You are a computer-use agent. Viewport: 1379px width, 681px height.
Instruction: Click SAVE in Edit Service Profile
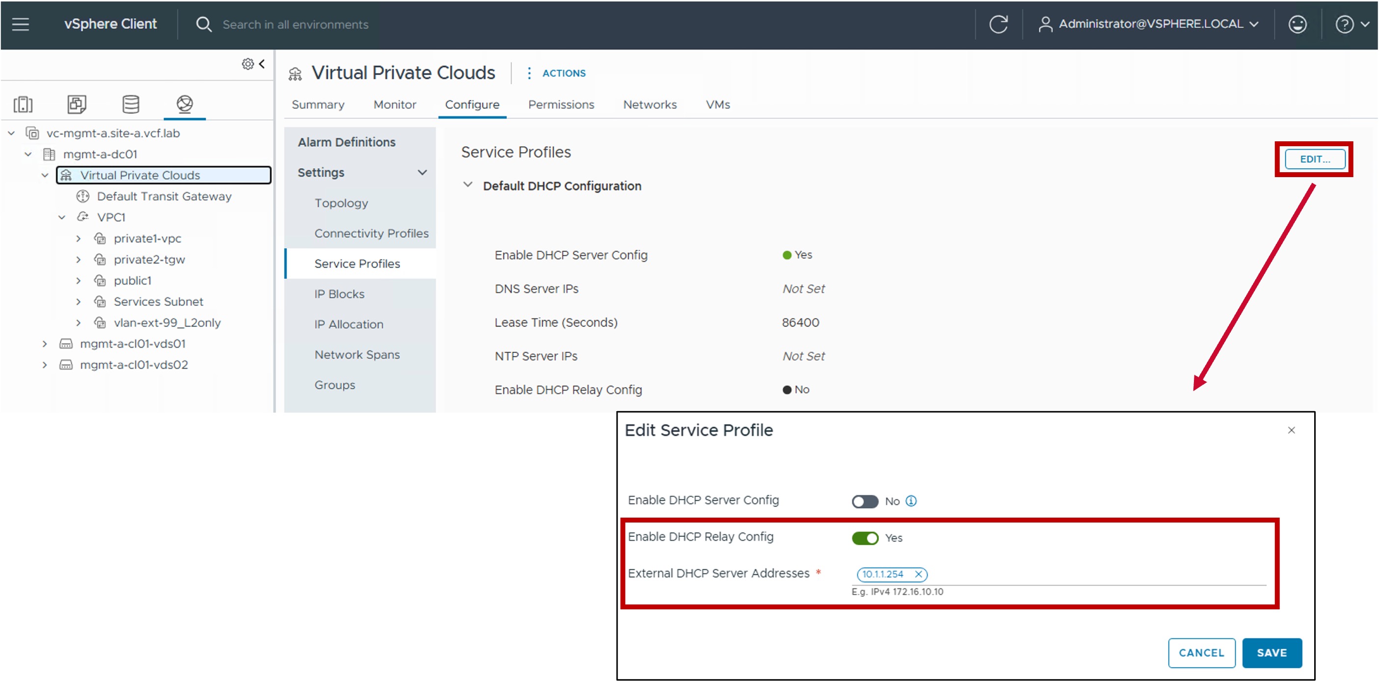tap(1272, 653)
